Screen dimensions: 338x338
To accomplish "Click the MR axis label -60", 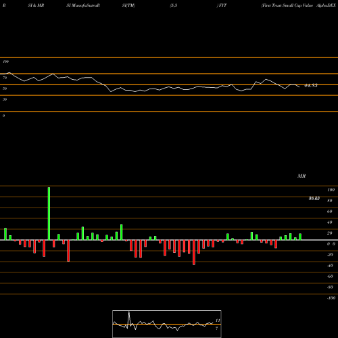I will pyautogui.click(x=330, y=276).
